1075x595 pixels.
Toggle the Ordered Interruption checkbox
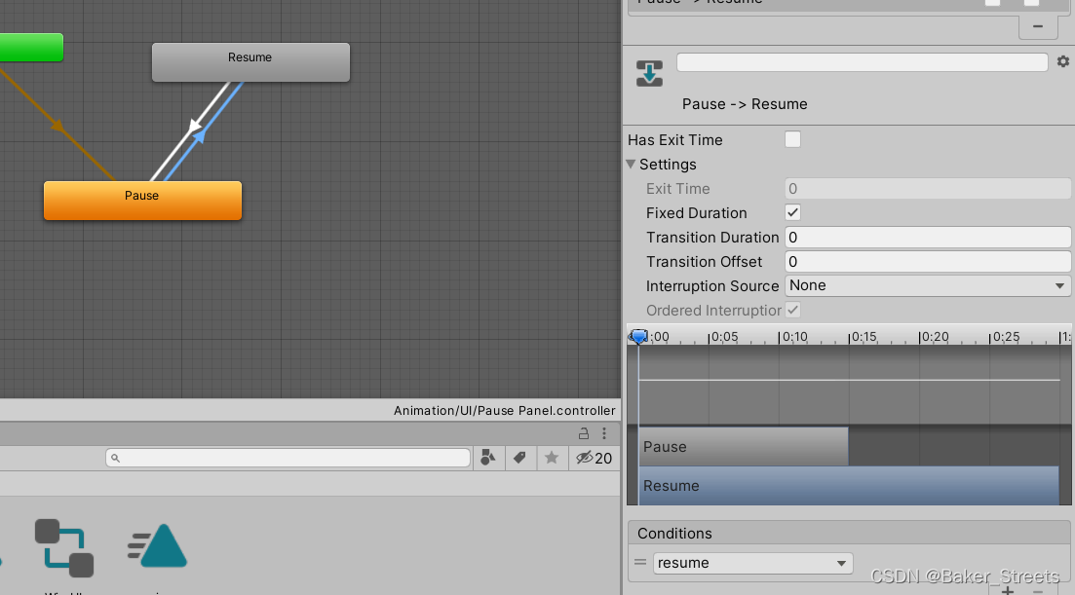coord(792,311)
